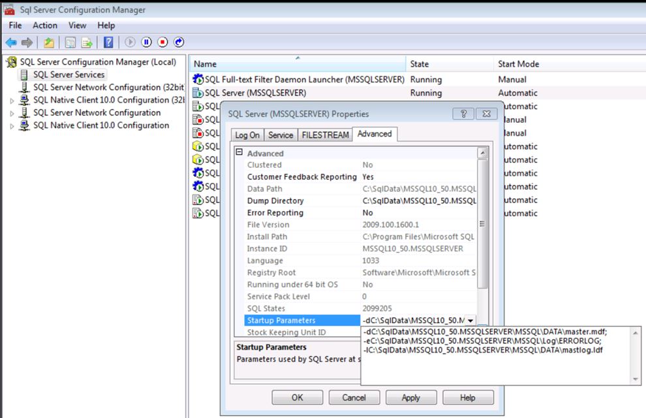The height and width of the screenshot is (418, 646).
Task: Sort services by the State column header
Action: click(x=450, y=64)
